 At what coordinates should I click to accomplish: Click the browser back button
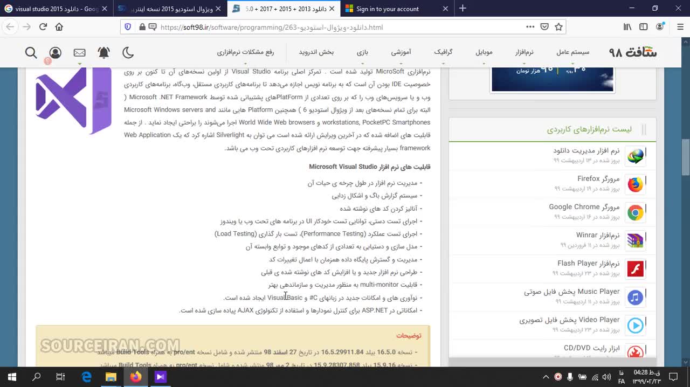click(x=10, y=26)
